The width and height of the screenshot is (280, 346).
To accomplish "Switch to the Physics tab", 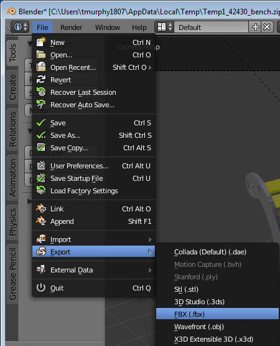I will pyautogui.click(x=12, y=223).
